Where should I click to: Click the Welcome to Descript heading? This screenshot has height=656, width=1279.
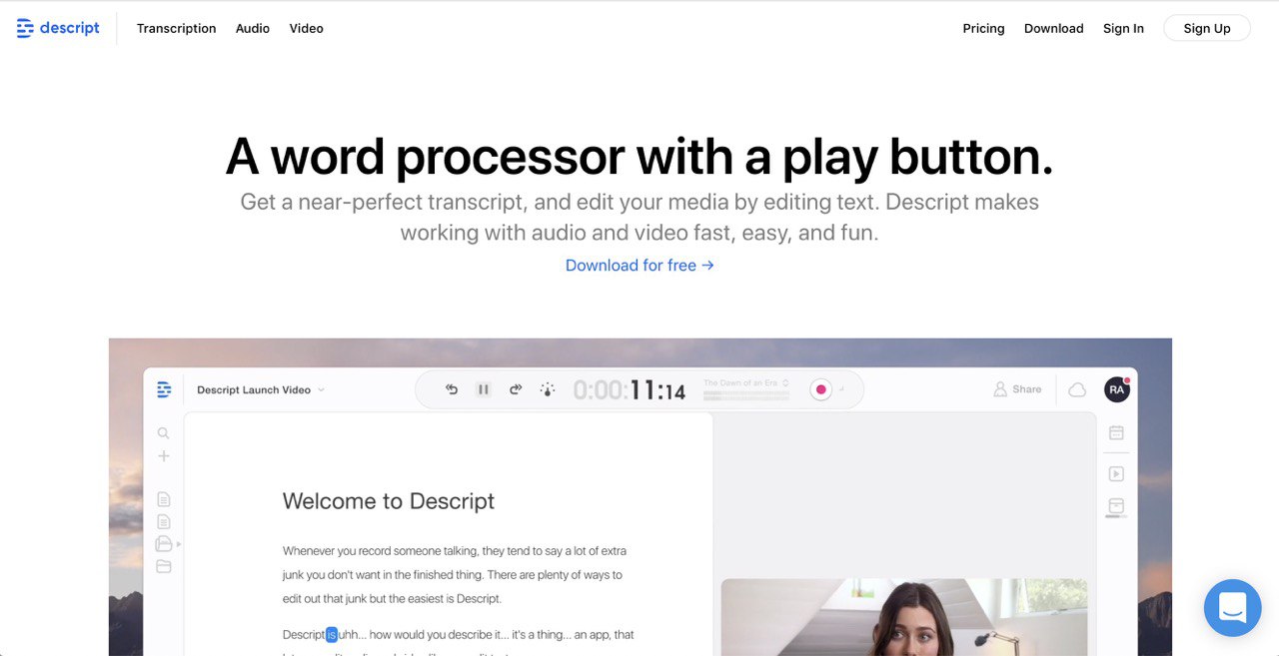coord(389,501)
